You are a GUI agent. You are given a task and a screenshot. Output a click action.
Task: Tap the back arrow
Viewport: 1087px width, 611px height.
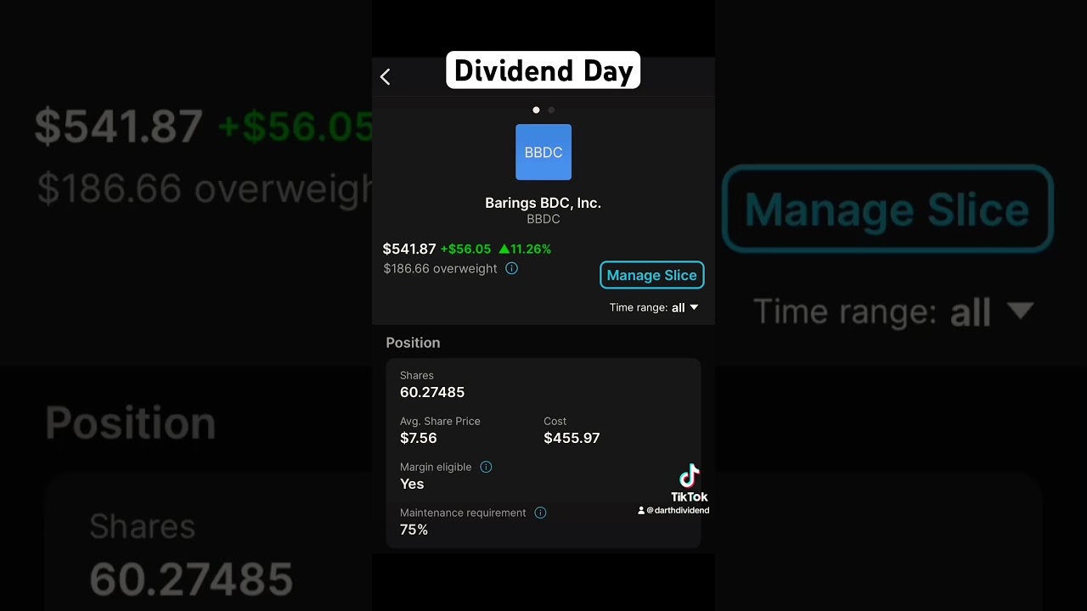(385, 77)
